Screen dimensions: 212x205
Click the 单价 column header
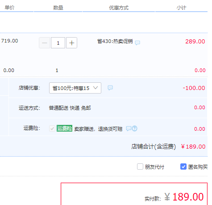(9, 8)
